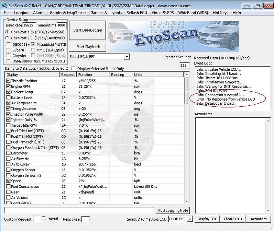Click the Actuators panel scroll-down arrow
Screen dimensions: 274x231
(268, 211)
